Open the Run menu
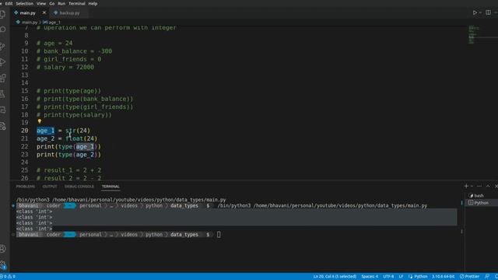This screenshot has width=498, height=280. click(x=61, y=3)
